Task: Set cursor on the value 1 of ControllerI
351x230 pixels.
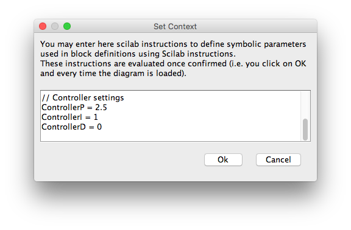Action: 96,117
